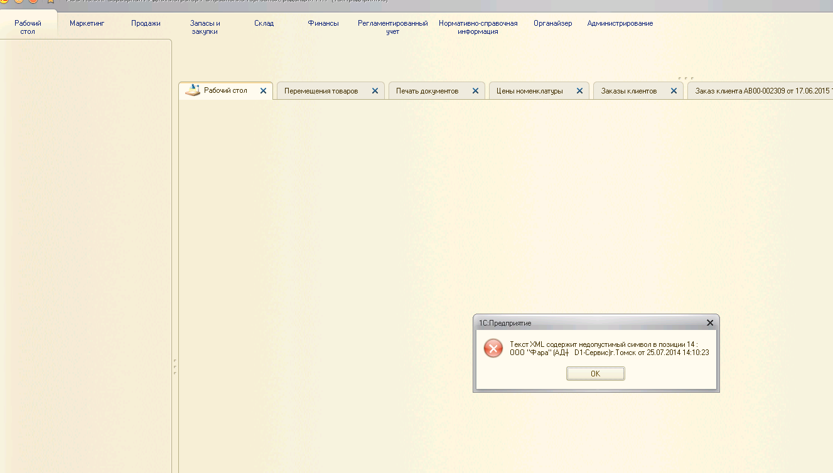Select the Склад section
Screen dimensions: 833x473
[264, 23]
